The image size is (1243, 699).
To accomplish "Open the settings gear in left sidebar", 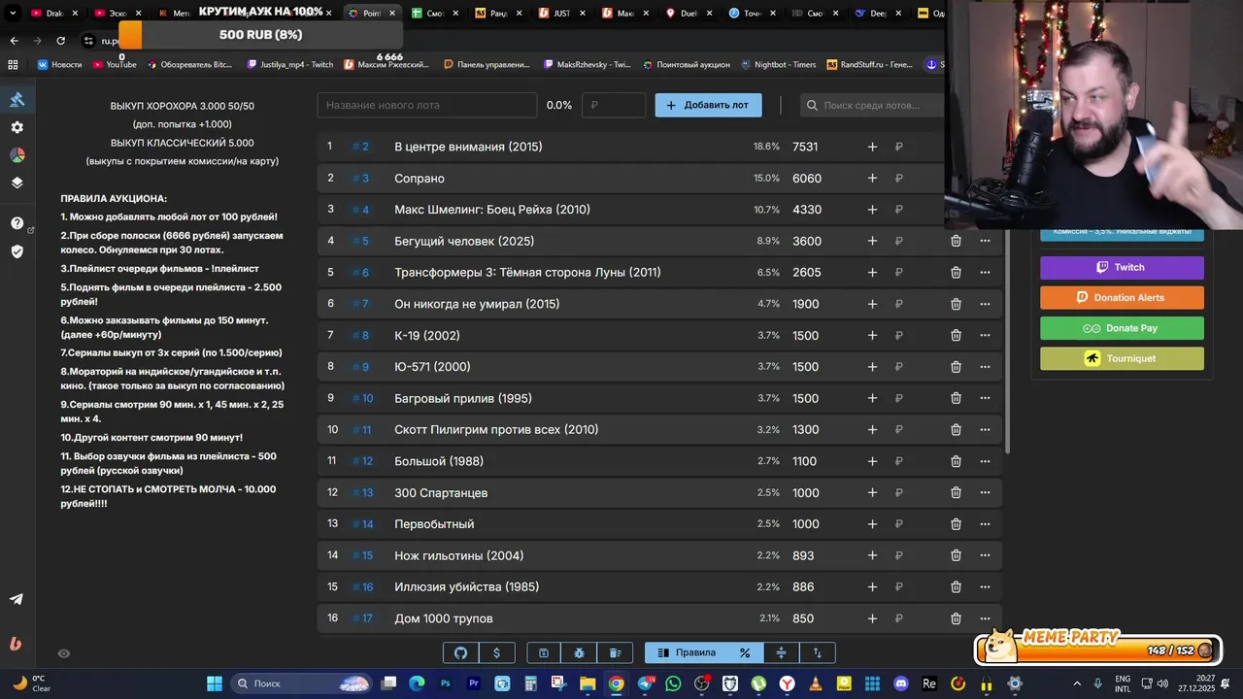I will pos(17,127).
